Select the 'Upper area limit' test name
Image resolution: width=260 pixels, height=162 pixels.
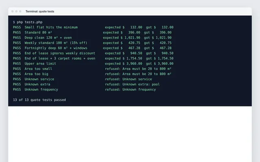(x=40, y=64)
